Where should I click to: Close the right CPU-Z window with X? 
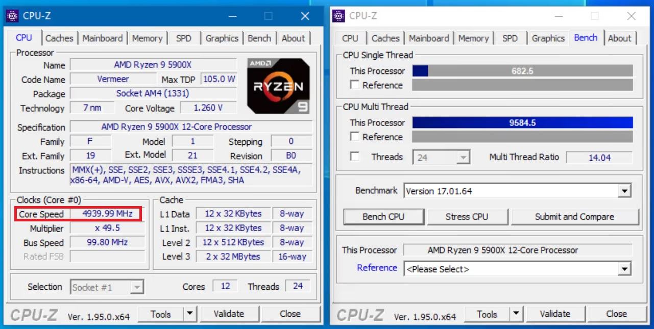(632, 16)
